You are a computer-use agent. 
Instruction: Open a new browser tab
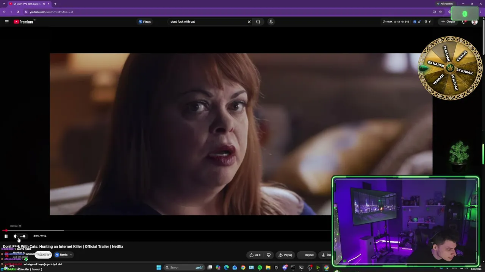click(55, 4)
